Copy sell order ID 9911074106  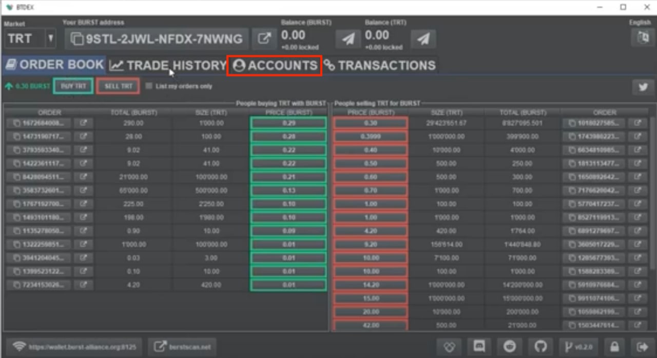click(594, 299)
